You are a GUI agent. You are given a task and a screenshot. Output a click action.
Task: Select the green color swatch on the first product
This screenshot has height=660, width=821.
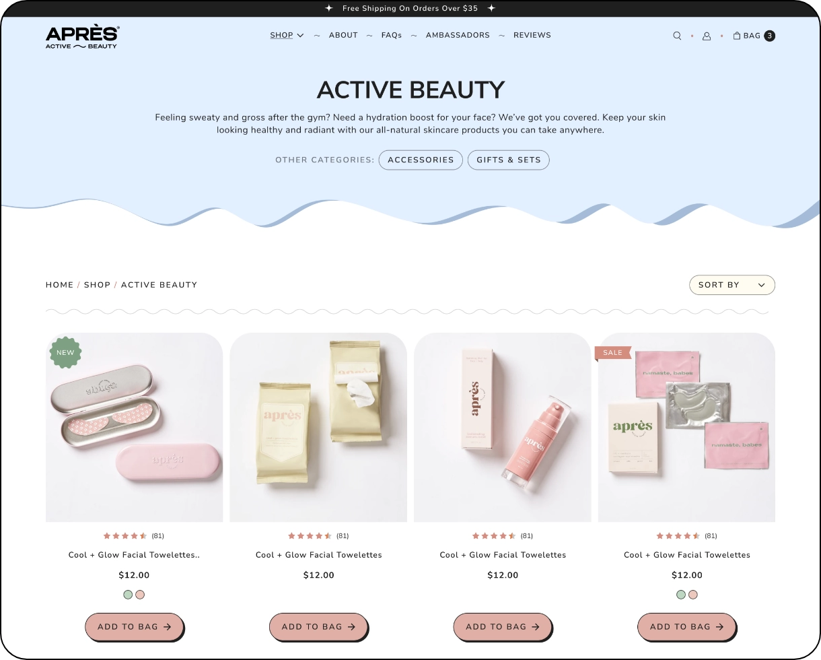pos(128,595)
